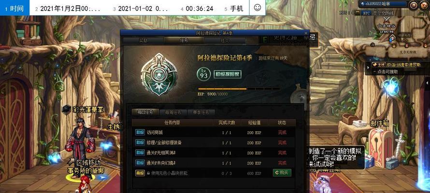Click the green 购买 button
This screenshot has height=193, width=430.
[x=282, y=173]
